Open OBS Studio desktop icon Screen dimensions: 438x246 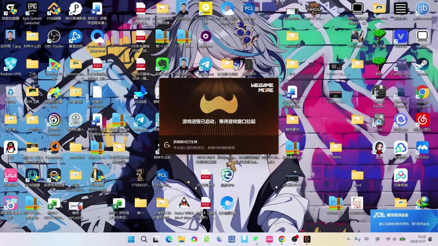click(x=54, y=39)
